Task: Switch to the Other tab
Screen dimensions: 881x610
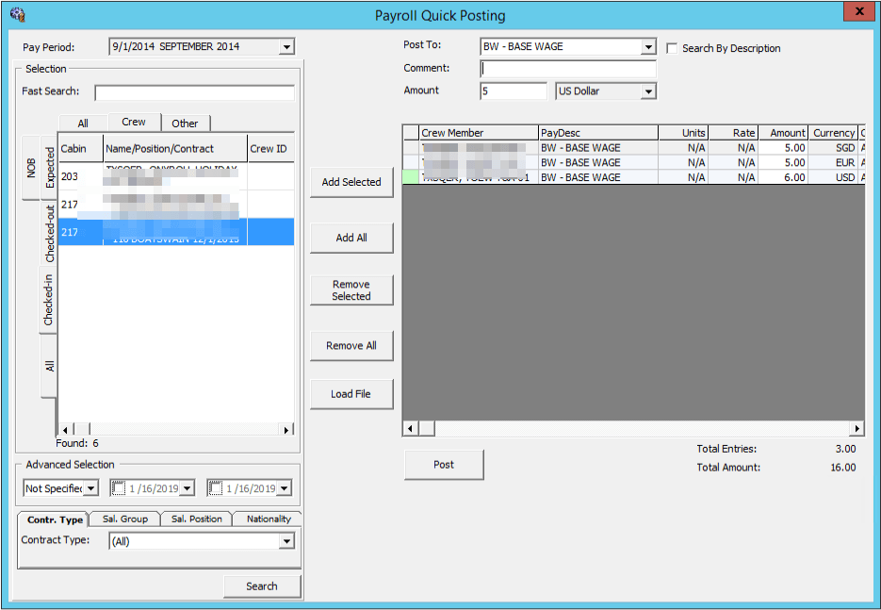Action: [186, 123]
